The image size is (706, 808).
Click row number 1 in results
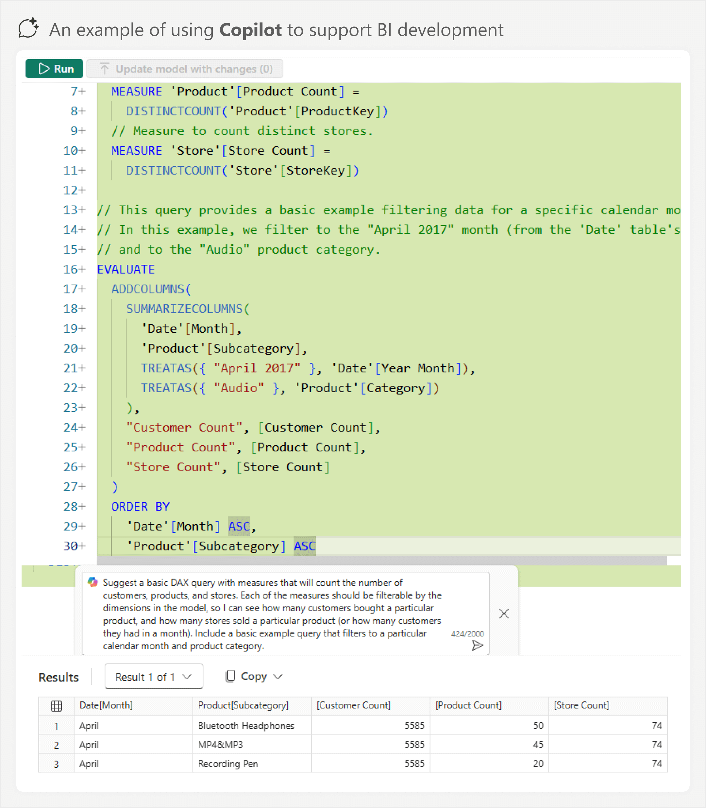tap(56, 726)
